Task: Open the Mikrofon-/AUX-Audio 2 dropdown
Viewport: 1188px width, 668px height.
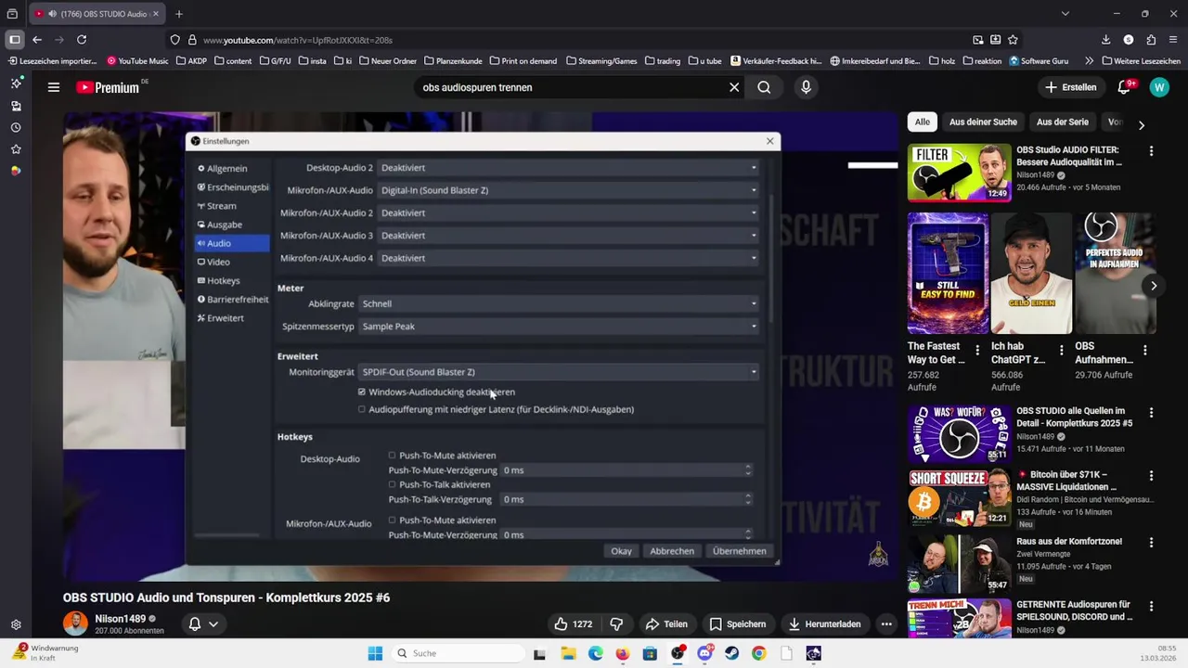Action: pos(568,212)
